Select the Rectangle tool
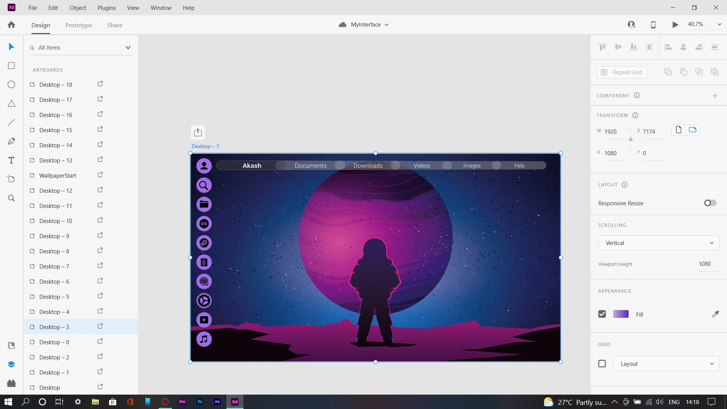 pos(11,66)
